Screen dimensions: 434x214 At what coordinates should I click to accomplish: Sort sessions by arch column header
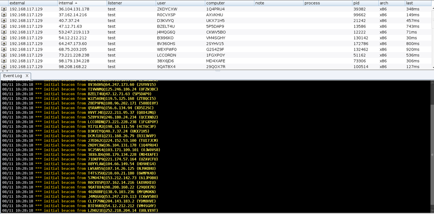(x=391, y=3)
